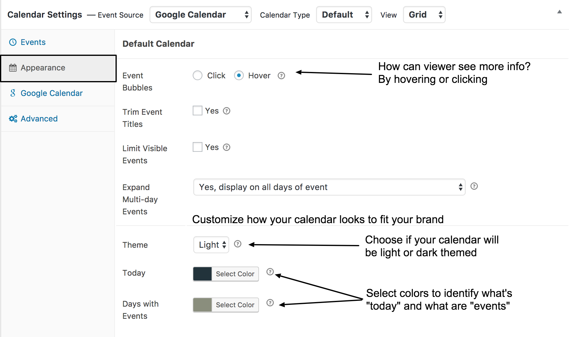Click the dark Today color swatch
Viewport: 569px width, 337px height.
(202, 274)
